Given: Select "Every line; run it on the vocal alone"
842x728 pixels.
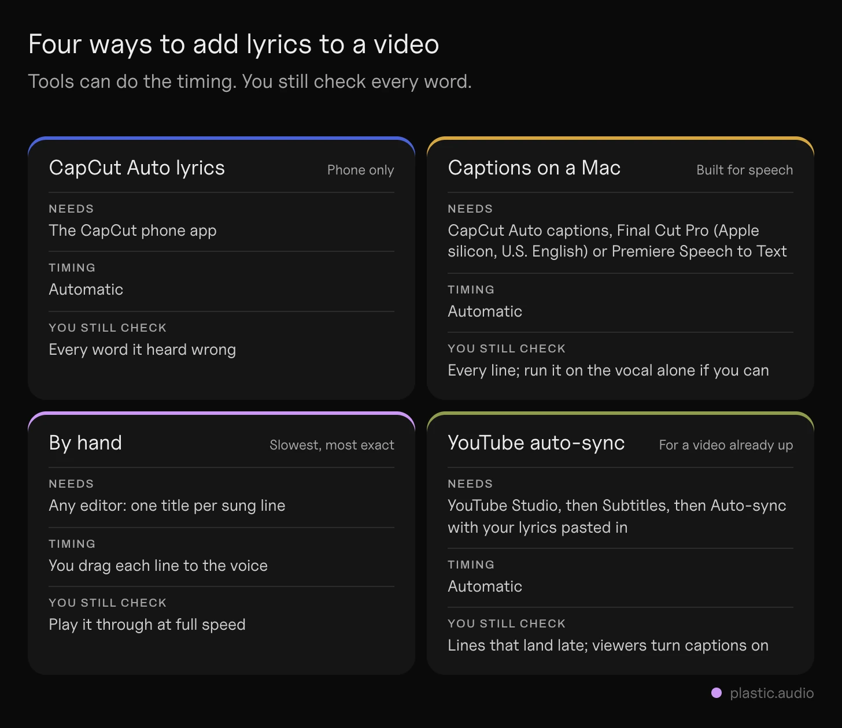Looking at the screenshot, I should [x=571, y=370].
